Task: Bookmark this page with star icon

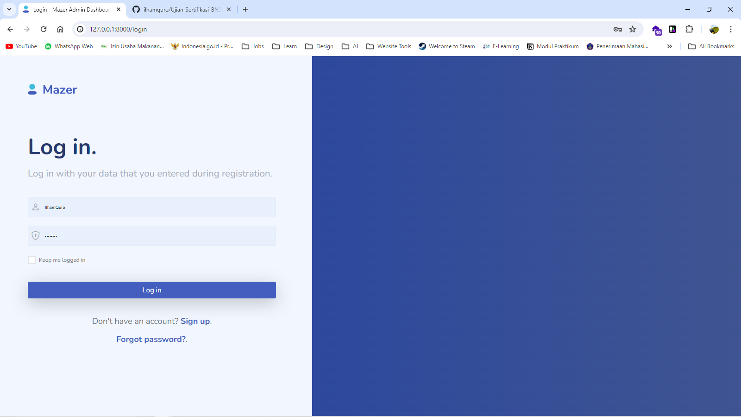Action: coord(633,29)
